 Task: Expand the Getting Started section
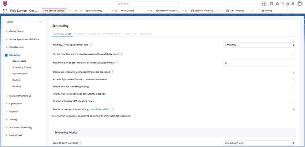point(7,31)
